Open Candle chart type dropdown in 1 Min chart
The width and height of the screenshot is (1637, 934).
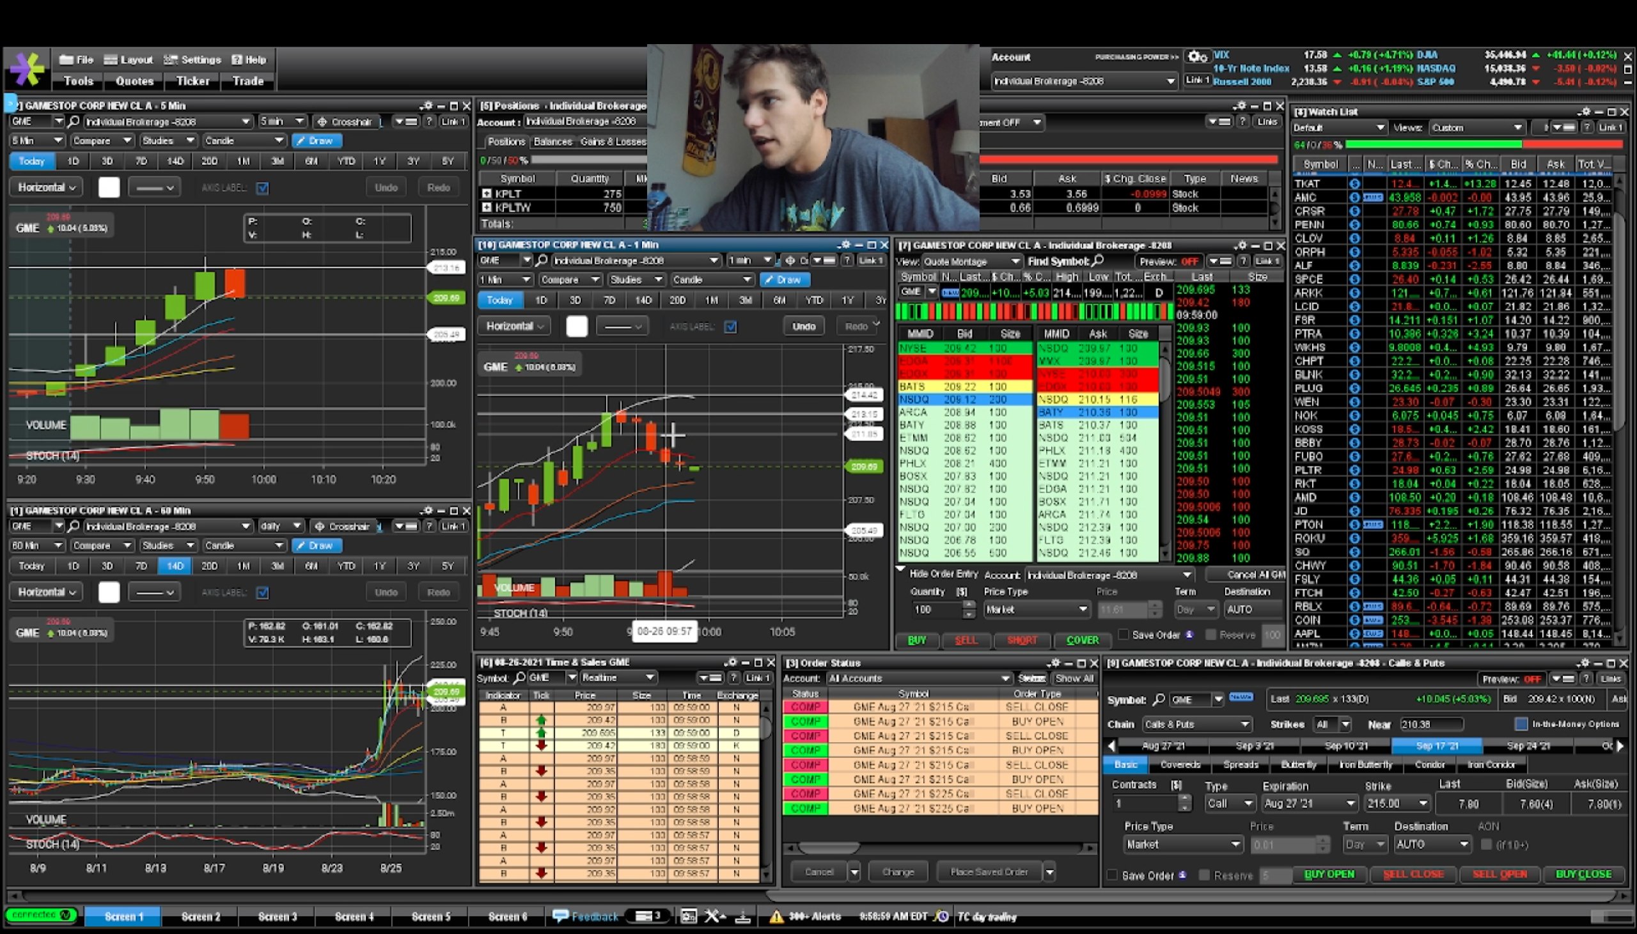[711, 279]
